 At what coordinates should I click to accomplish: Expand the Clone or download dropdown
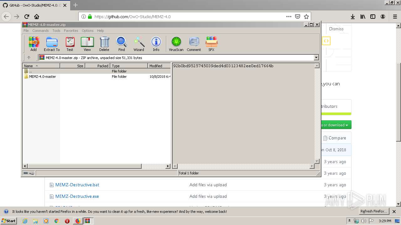tap(336, 125)
